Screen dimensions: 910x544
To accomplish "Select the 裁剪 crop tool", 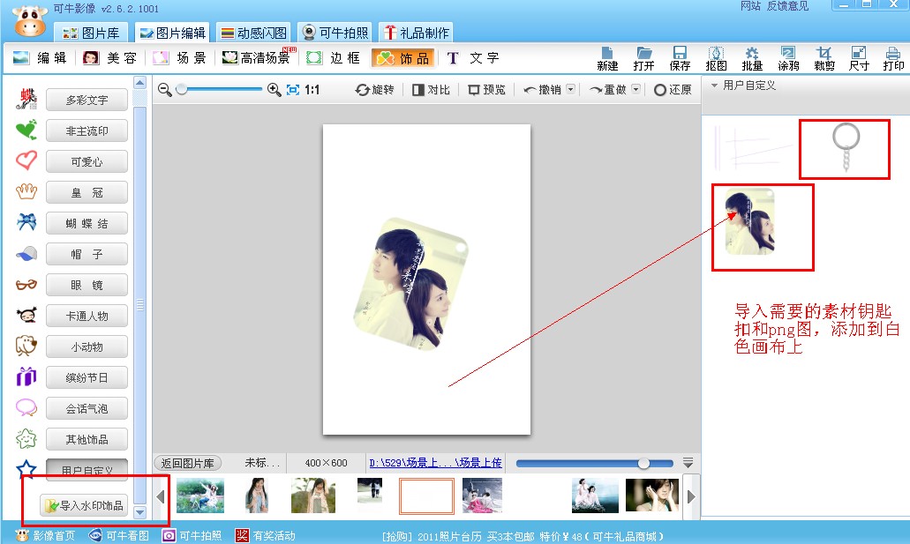I will coord(824,58).
